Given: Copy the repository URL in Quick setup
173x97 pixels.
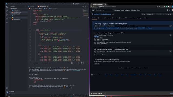Looking at the screenshot, I should [x=171, y=26].
